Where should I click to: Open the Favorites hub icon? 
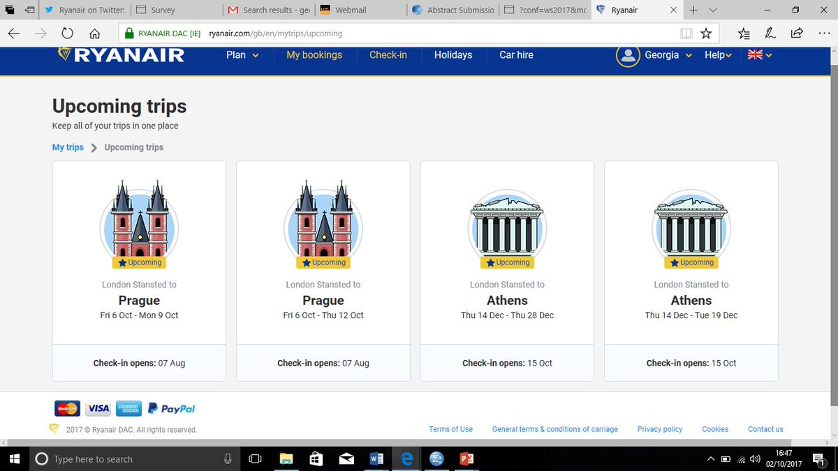pyautogui.click(x=744, y=33)
